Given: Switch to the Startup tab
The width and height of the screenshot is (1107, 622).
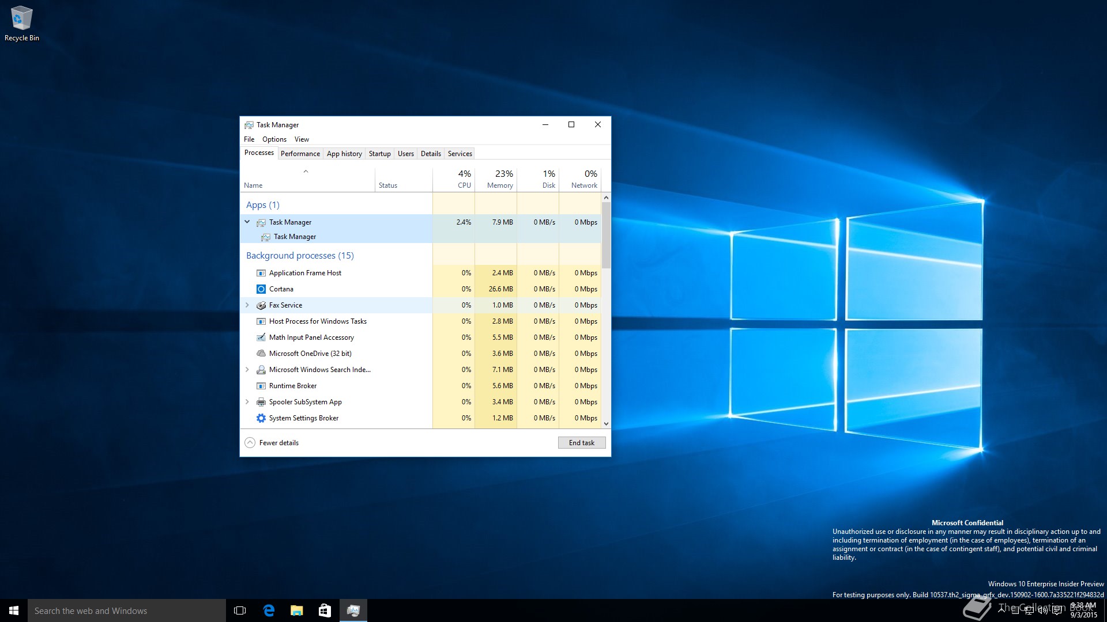Looking at the screenshot, I should (x=379, y=154).
